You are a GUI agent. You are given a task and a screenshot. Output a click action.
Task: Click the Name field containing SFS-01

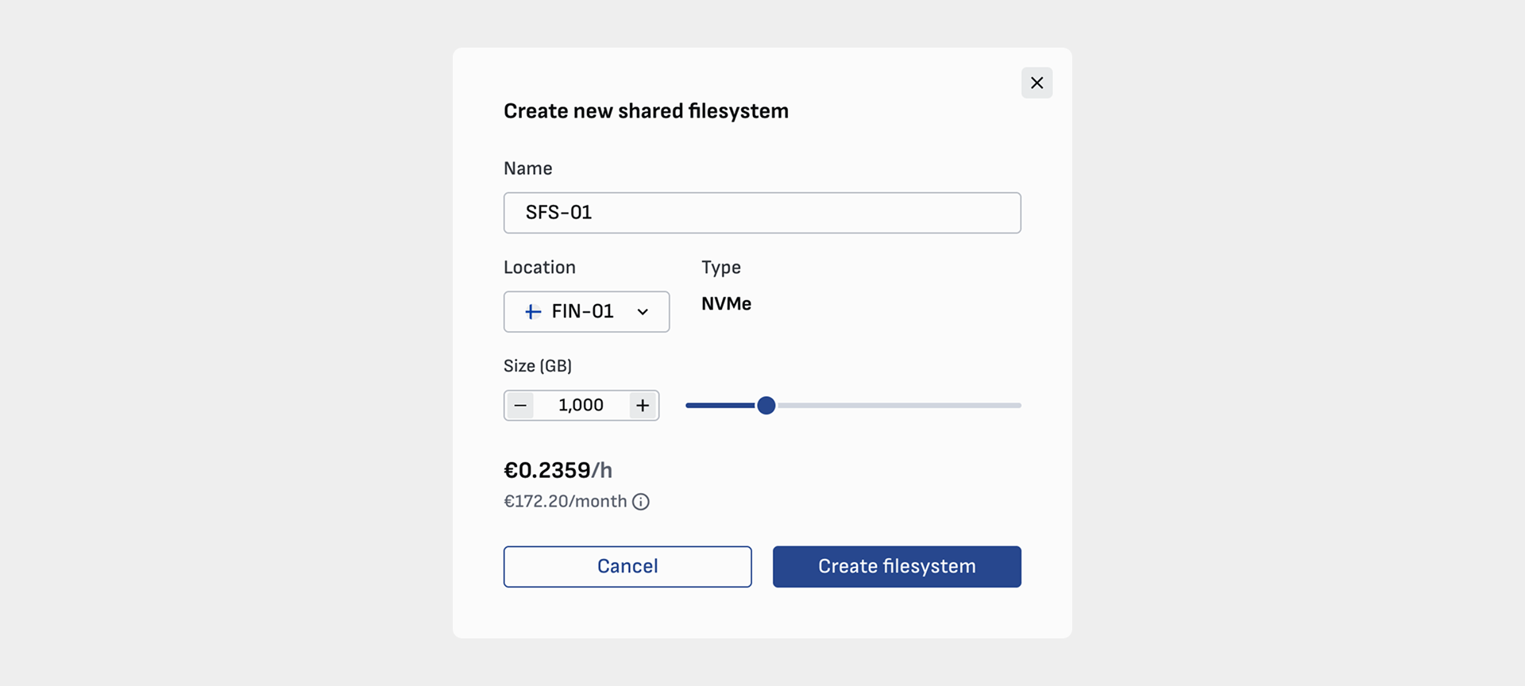(762, 213)
